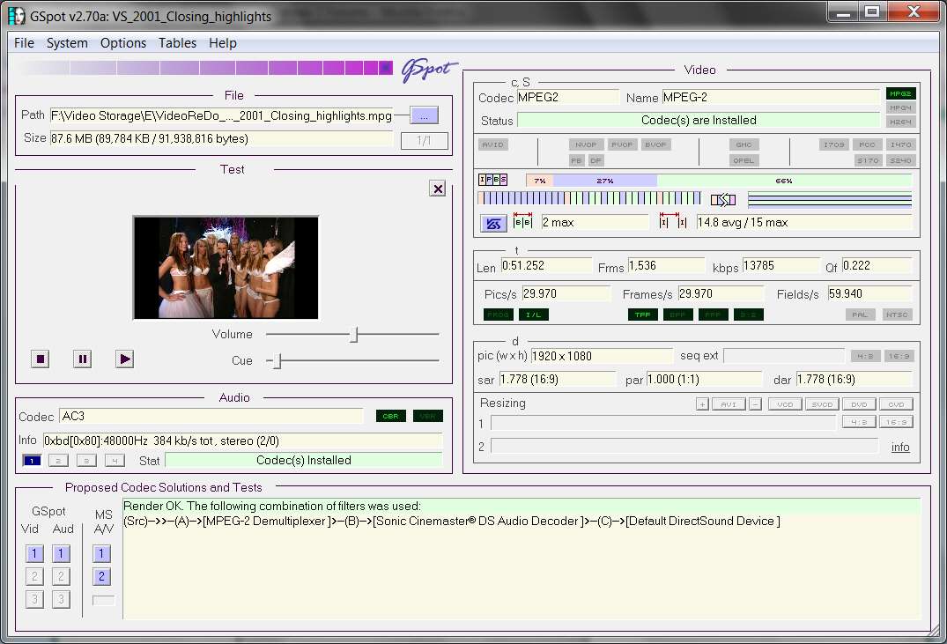Open the Options menu

(123, 43)
